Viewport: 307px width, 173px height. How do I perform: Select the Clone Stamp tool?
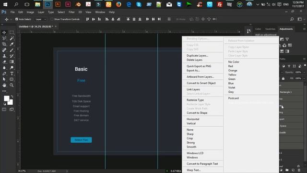(x=4, y=56)
